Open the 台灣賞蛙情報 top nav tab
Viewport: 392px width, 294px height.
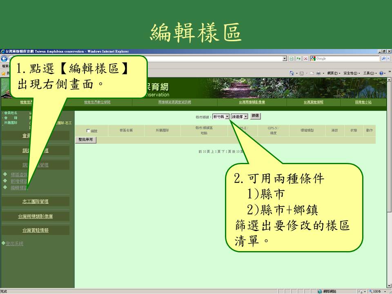[314, 102]
